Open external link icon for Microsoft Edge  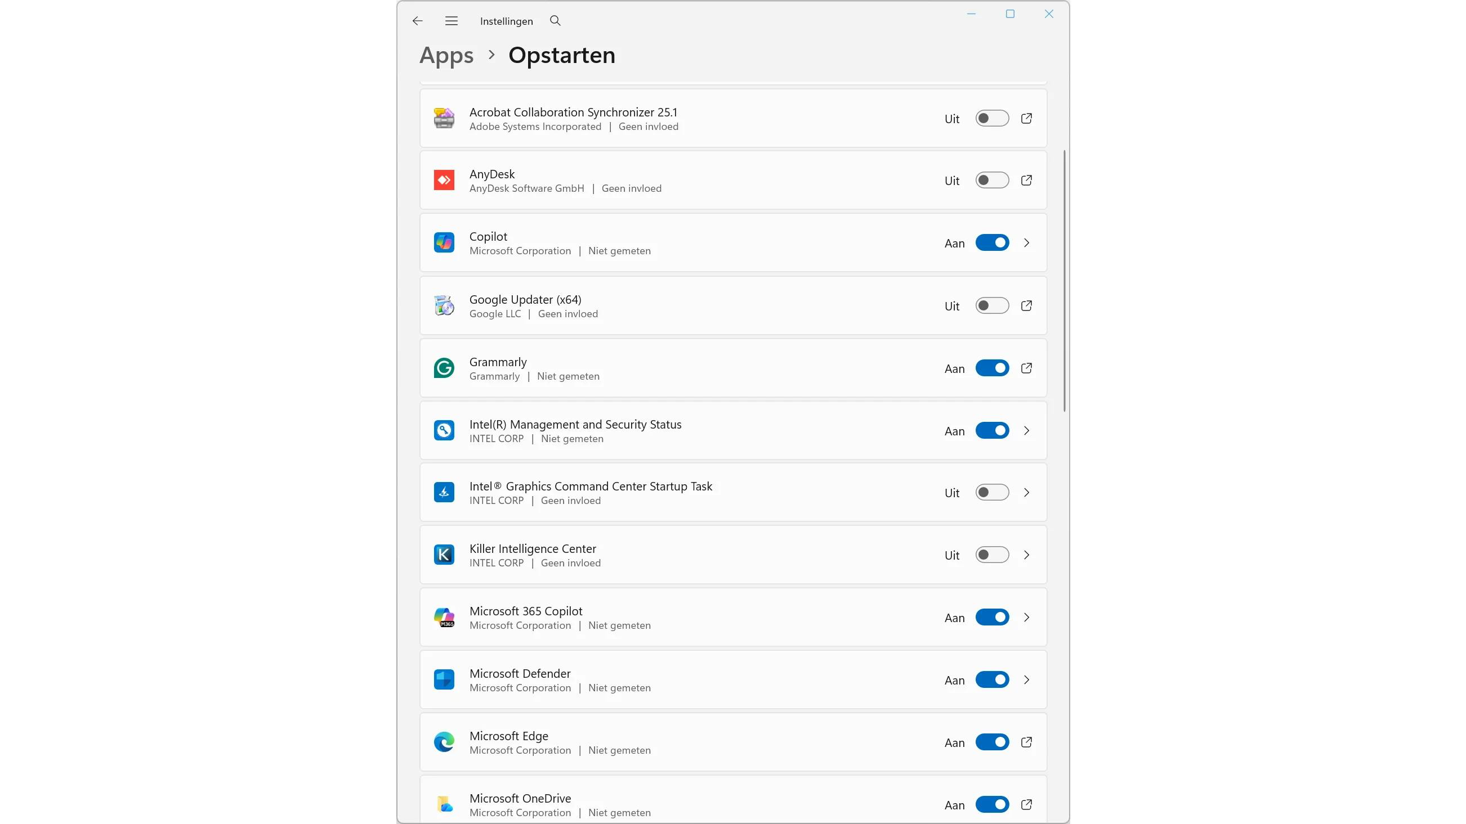(x=1026, y=742)
